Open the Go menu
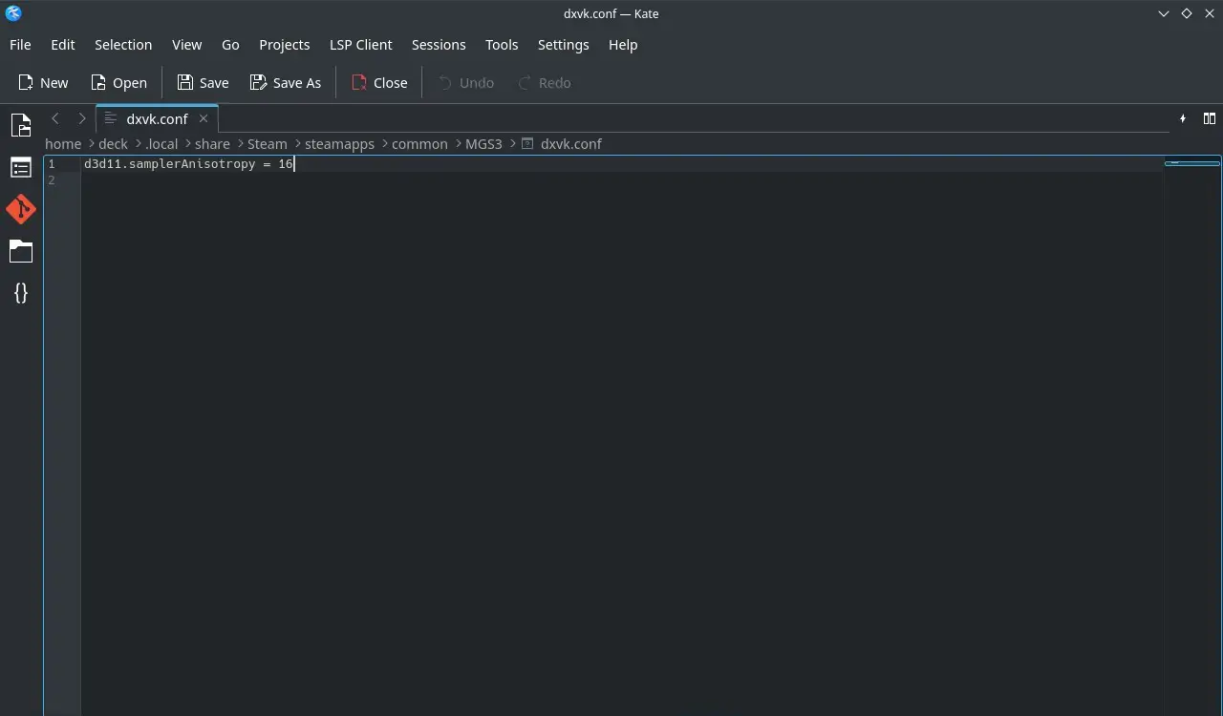Viewport: 1223px width, 716px height. coord(230,45)
